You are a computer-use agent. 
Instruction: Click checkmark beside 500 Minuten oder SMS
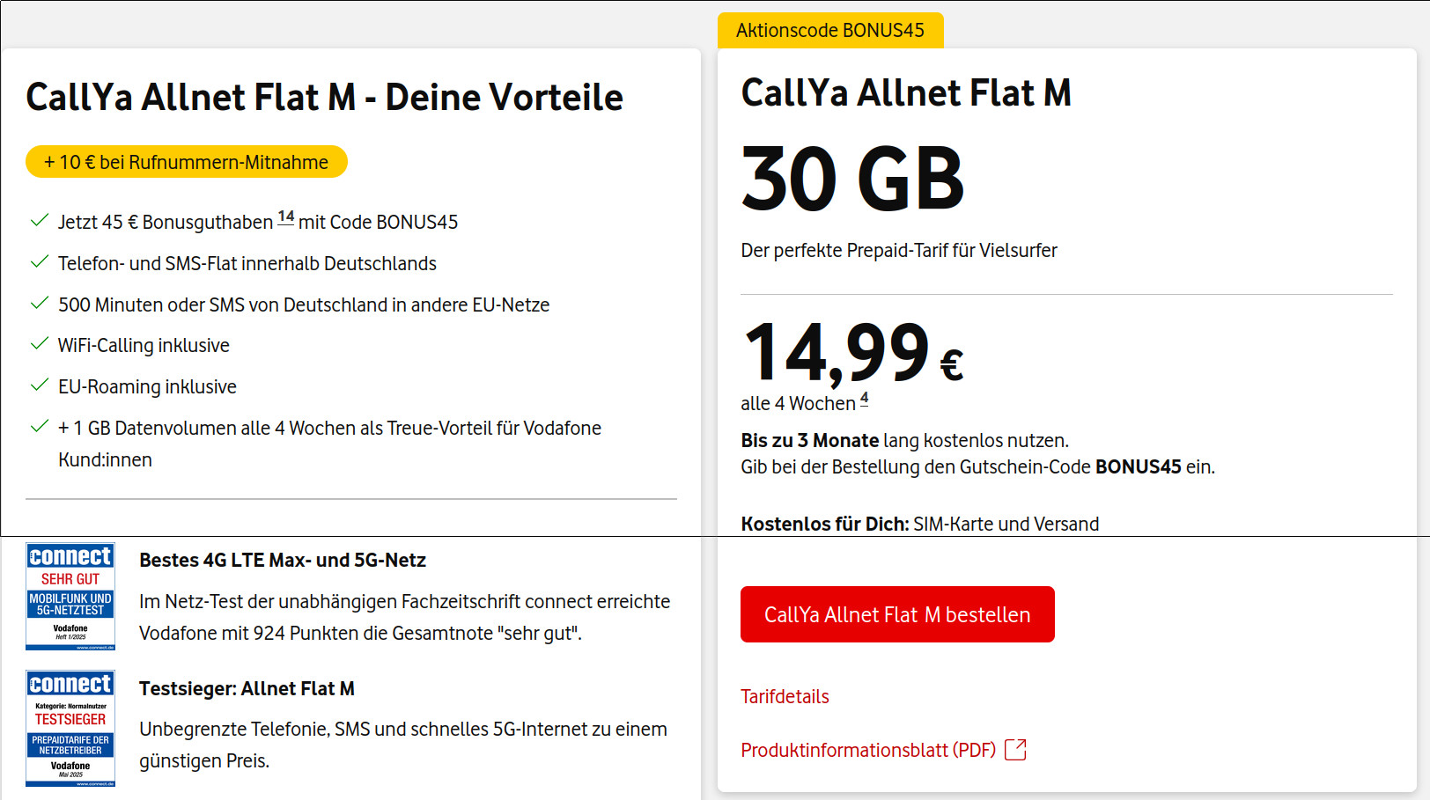[39, 304]
